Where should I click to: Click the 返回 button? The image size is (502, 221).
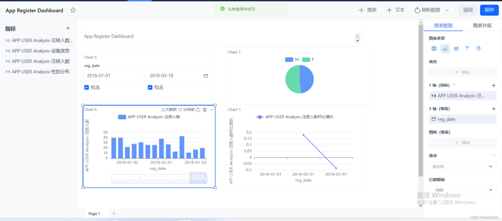[468, 10]
